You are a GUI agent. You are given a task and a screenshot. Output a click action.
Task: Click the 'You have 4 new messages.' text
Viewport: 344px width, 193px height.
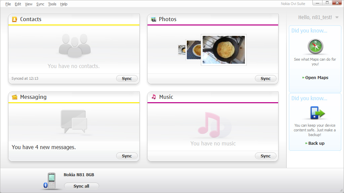pyautogui.click(x=44, y=147)
